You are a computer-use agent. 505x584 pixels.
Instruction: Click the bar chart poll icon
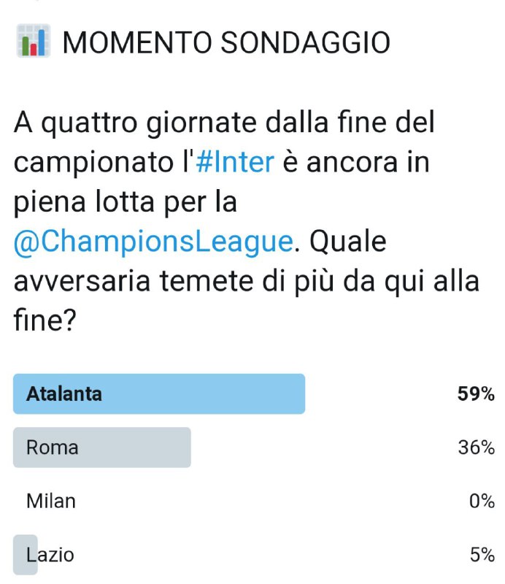32,43
